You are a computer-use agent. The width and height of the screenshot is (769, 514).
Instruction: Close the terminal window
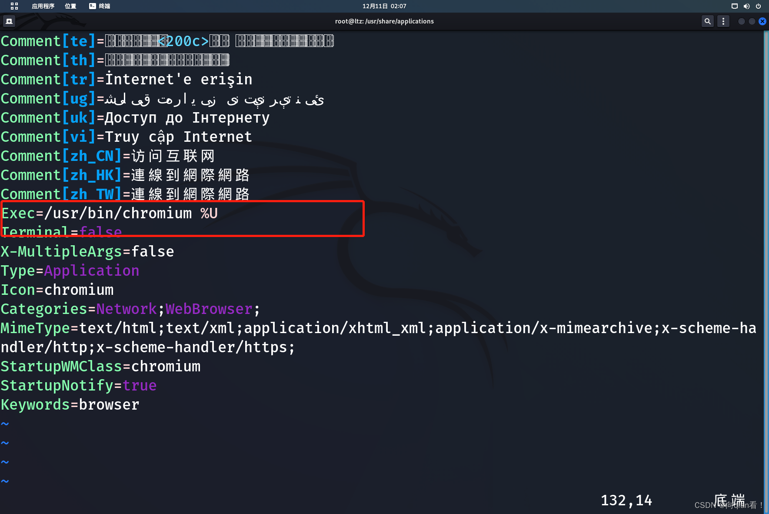coord(762,21)
